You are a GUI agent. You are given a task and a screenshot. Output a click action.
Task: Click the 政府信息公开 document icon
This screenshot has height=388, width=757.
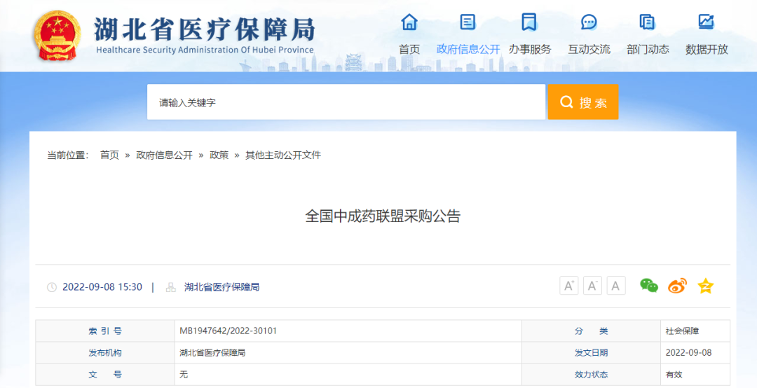468,22
